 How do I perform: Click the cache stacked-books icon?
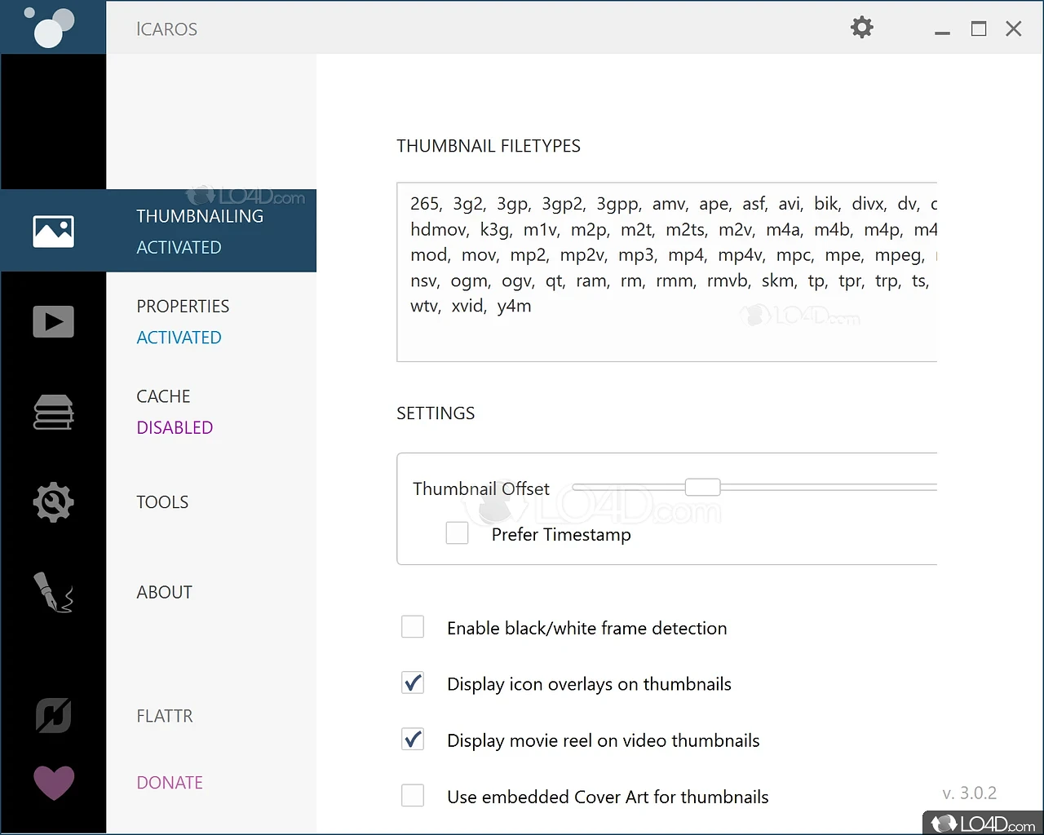coord(54,412)
